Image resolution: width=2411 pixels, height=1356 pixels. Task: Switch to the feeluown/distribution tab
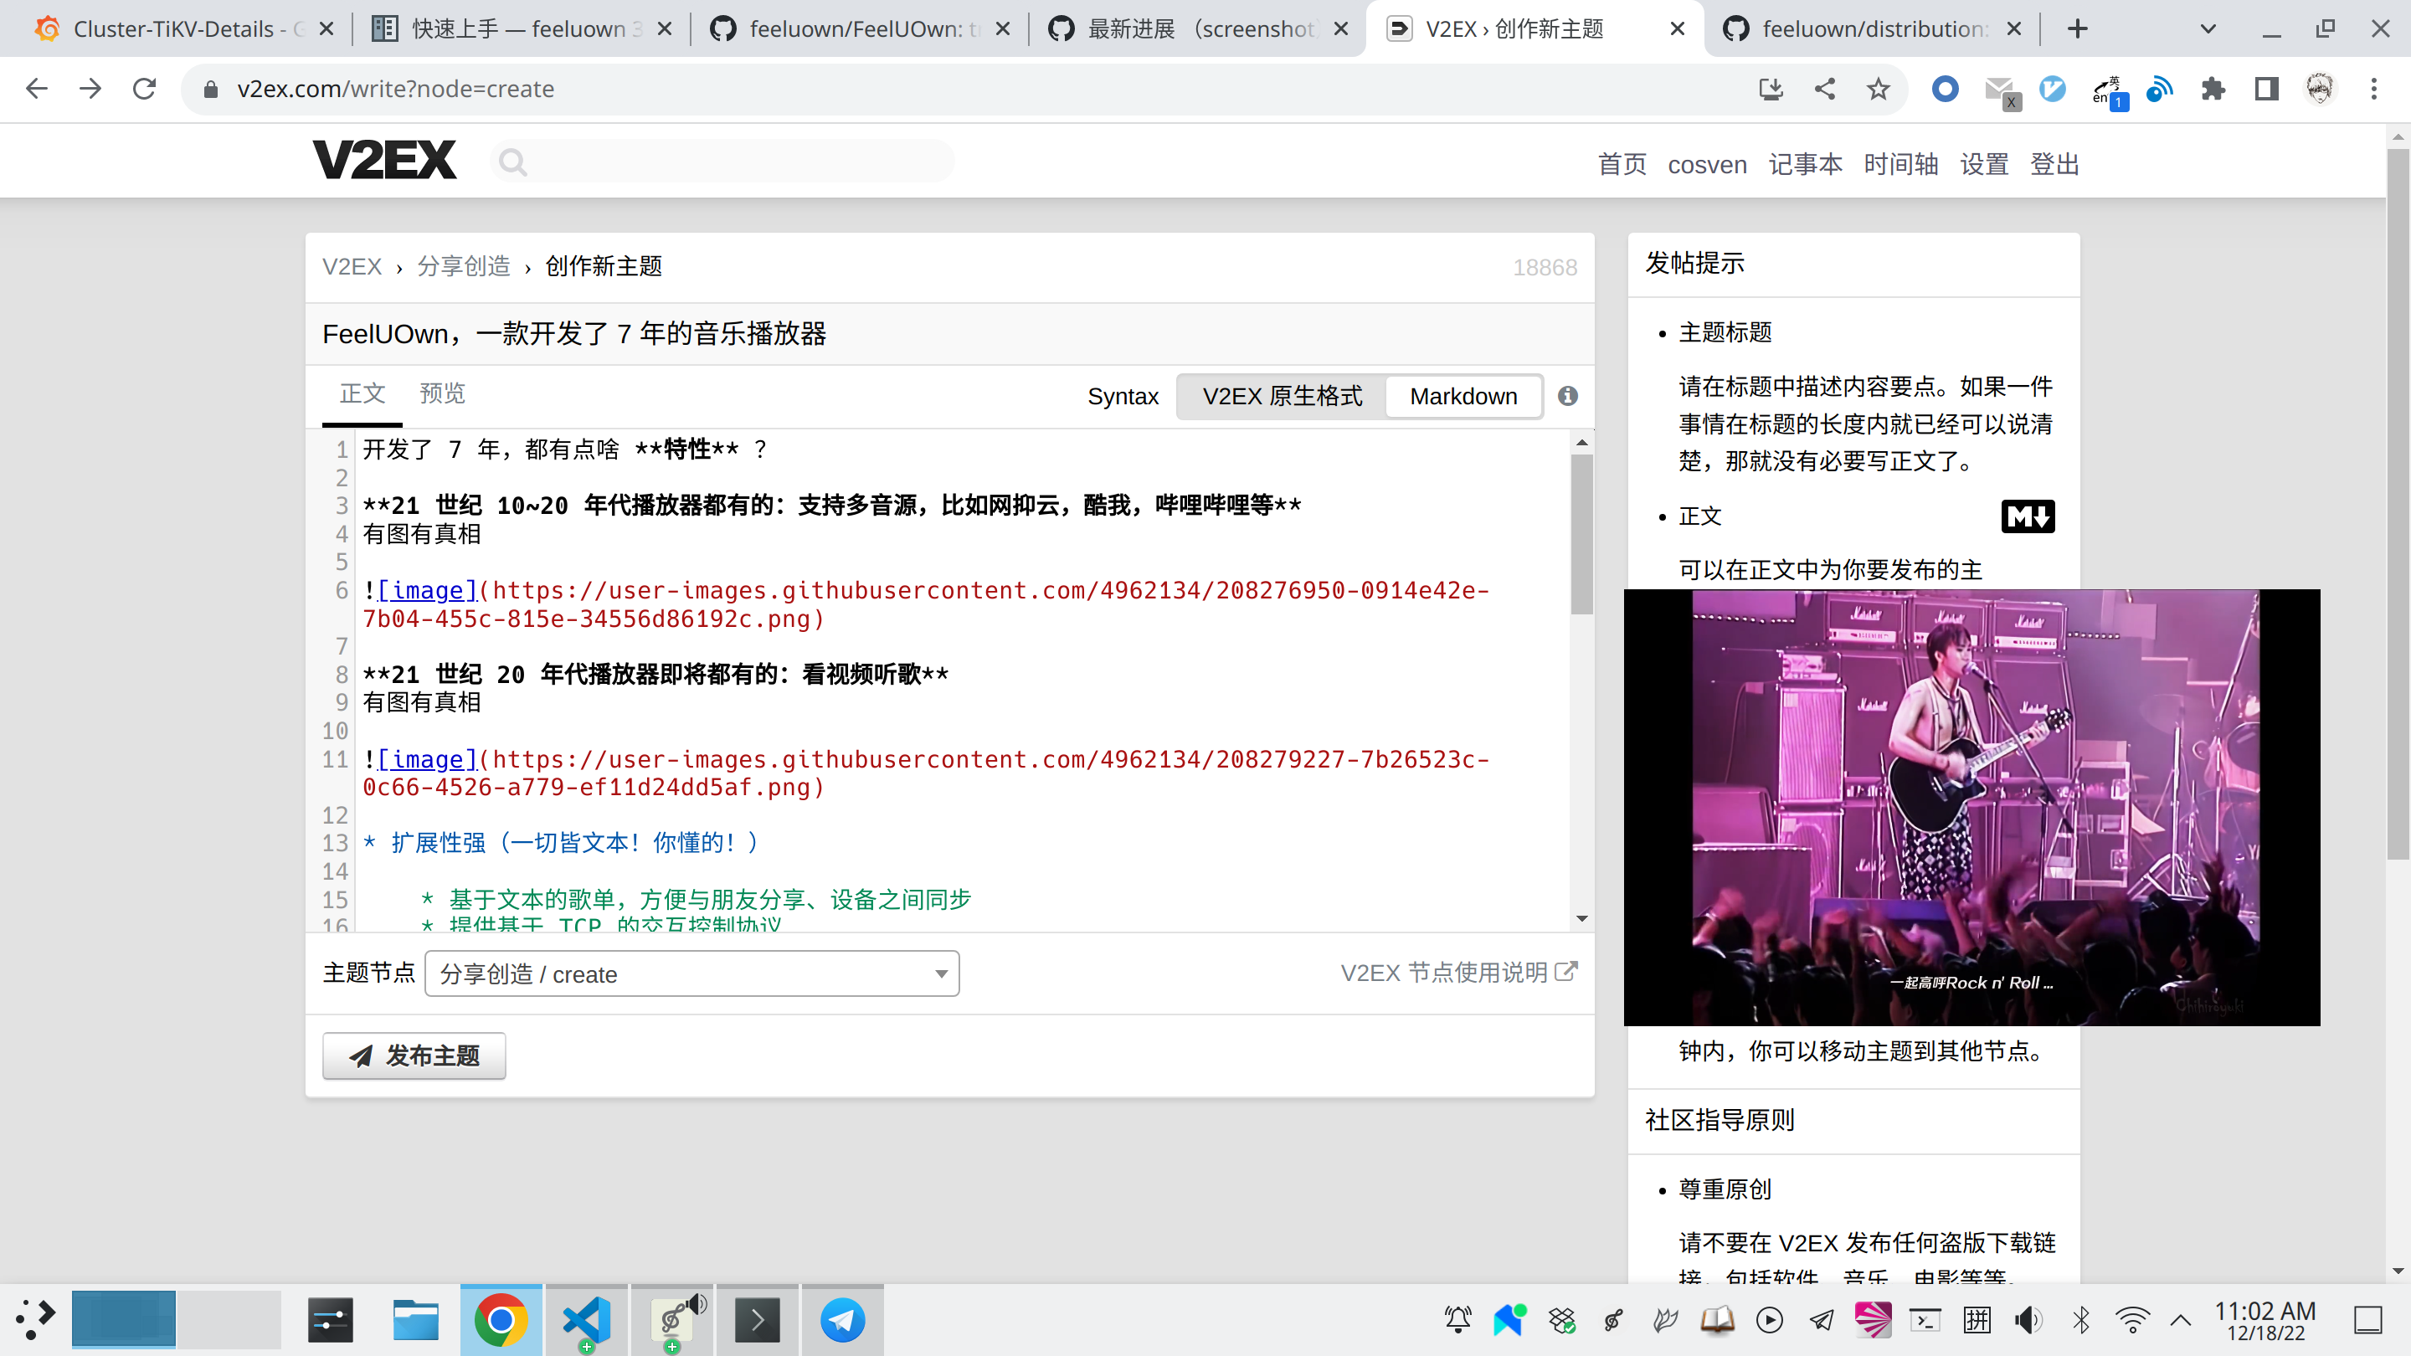click(1873, 29)
